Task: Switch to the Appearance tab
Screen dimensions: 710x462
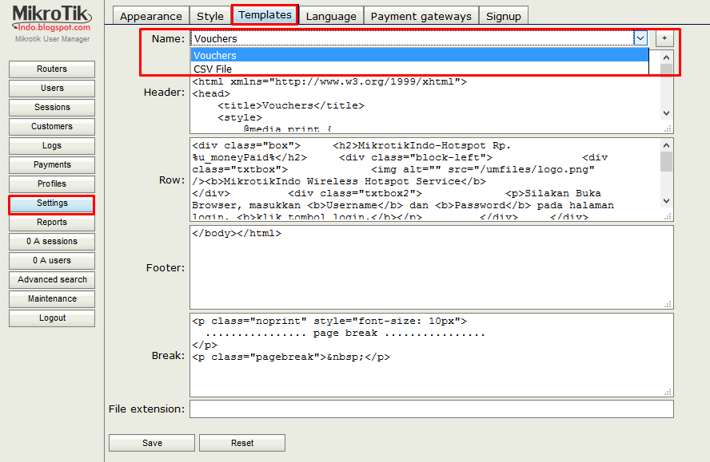Action: point(150,15)
